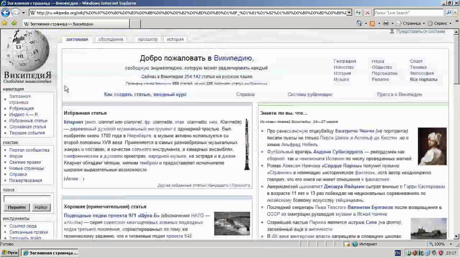Open the Система рубрикации link

tap(310, 95)
